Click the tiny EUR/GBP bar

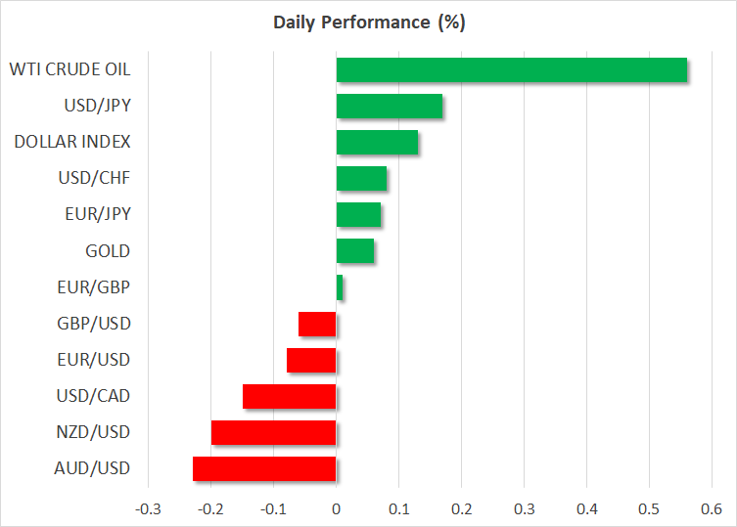pyautogui.click(x=340, y=287)
